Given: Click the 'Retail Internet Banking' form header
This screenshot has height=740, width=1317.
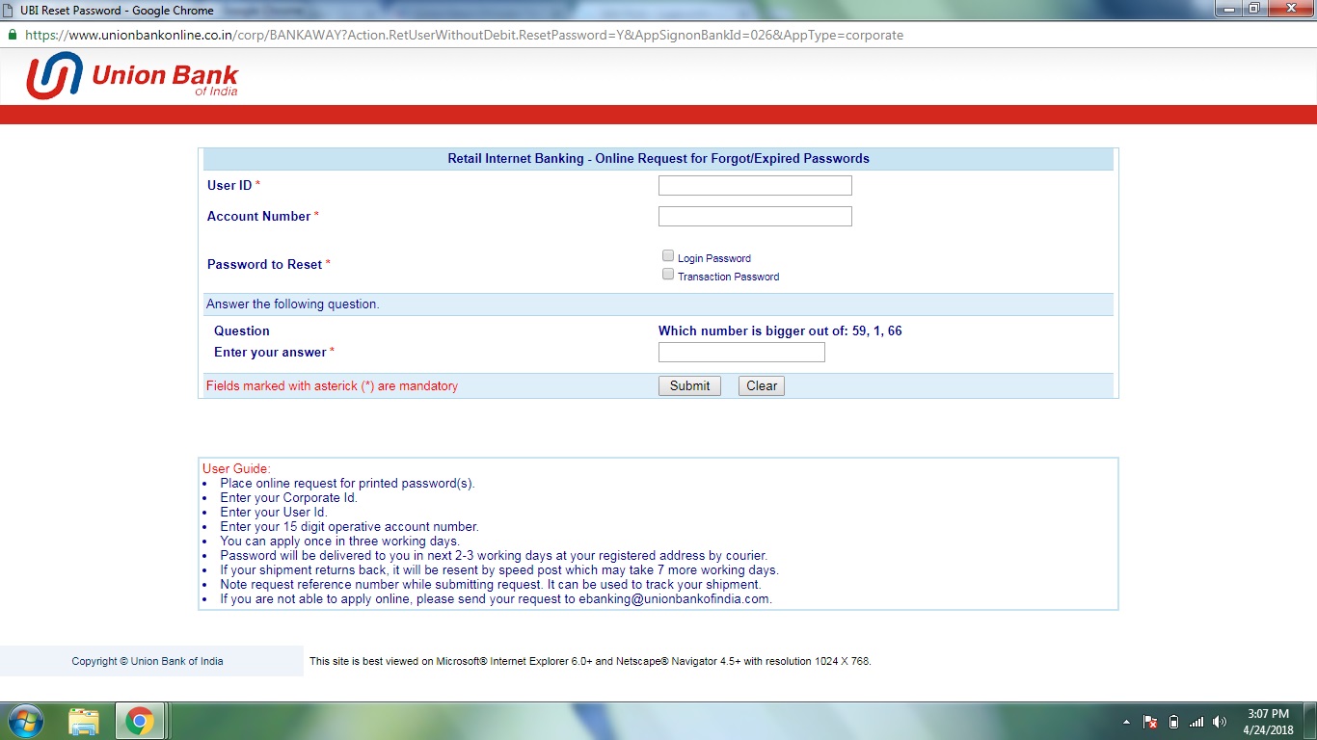Looking at the screenshot, I should click(x=658, y=158).
